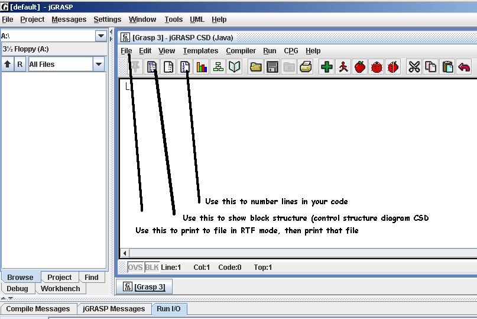The image size is (477, 319).
Task: Open the Tools menu
Action: click(173, 20)
